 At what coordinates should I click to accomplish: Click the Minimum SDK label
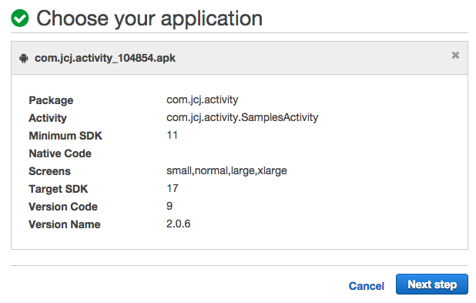[65, 136]
